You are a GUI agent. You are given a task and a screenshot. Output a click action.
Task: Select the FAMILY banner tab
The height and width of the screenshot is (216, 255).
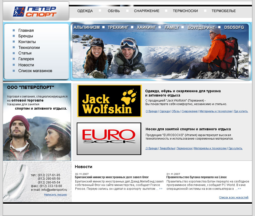pos(172,27)
